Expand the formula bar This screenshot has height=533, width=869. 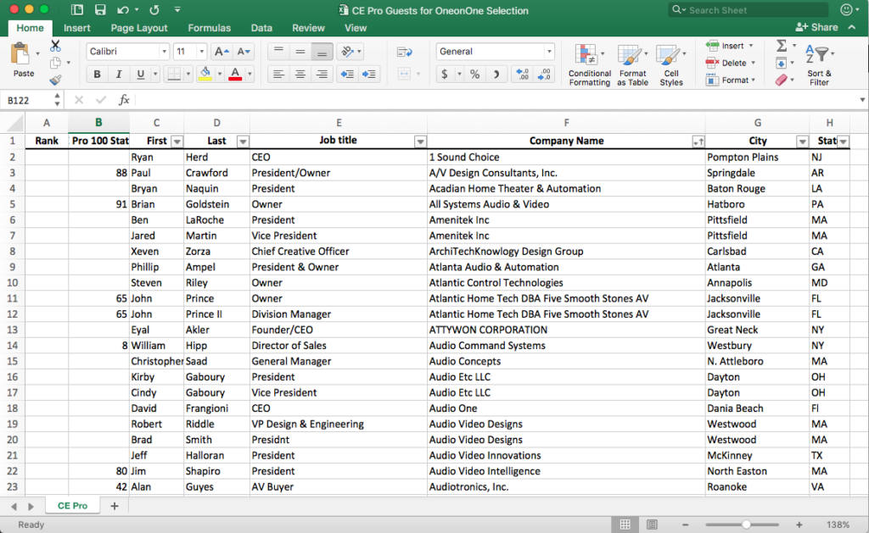(x=862, y=100)
